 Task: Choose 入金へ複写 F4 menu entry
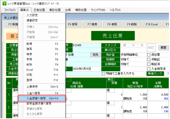[42, 93]
